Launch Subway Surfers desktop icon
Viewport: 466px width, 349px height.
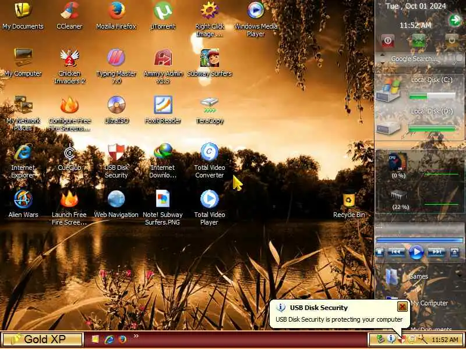[209, 63]
